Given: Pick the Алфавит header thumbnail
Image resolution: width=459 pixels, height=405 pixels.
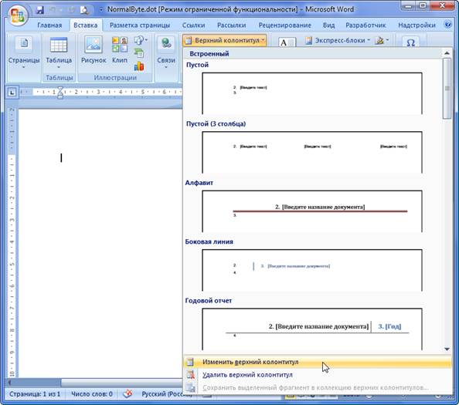Looking at the screenshot, I should tap(312, 211).
